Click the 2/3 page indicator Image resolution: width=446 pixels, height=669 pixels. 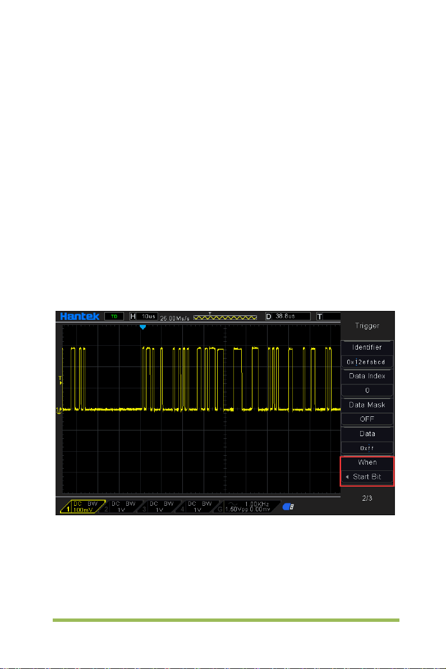[367, 498]
